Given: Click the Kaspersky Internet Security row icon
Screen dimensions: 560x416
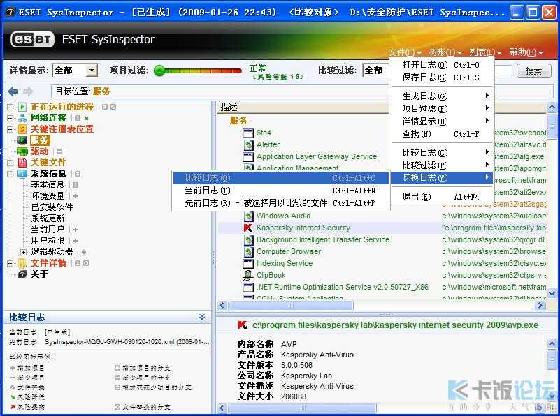Looking at the screenshot, I should (x=248, y=228).
